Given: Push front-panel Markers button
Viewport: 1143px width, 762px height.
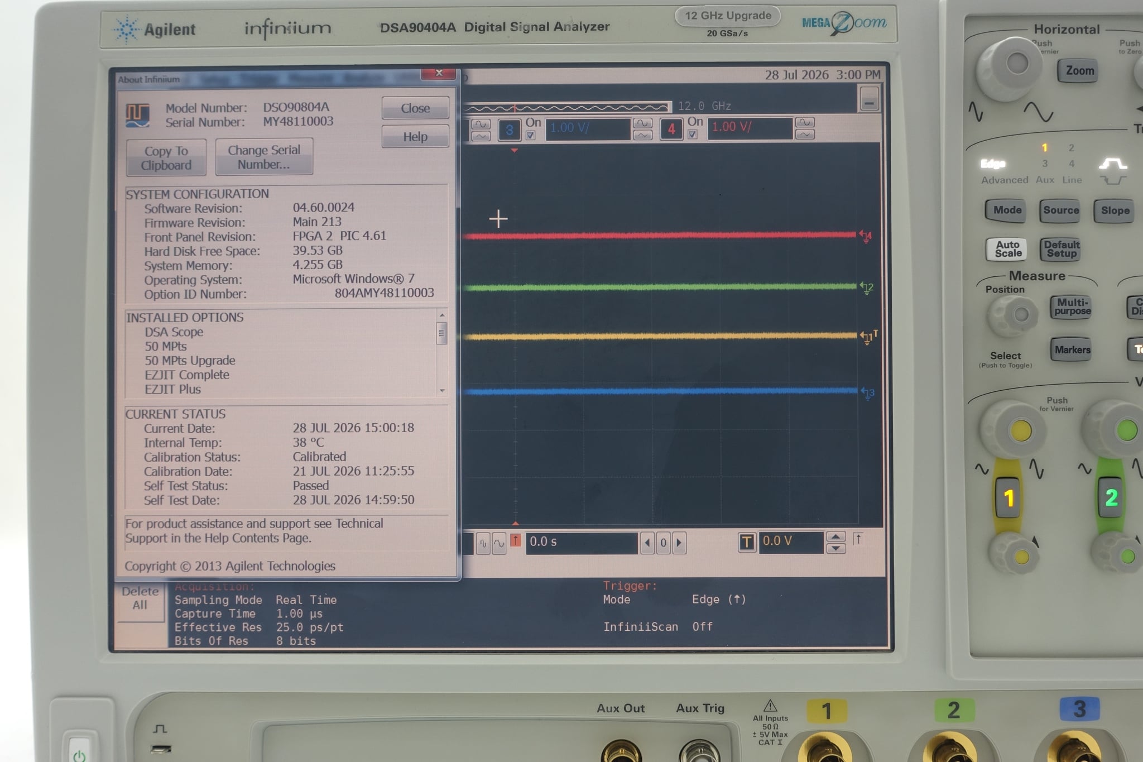Looking at the screenshot, I should pyautogui.click(x=1072, y=350).
